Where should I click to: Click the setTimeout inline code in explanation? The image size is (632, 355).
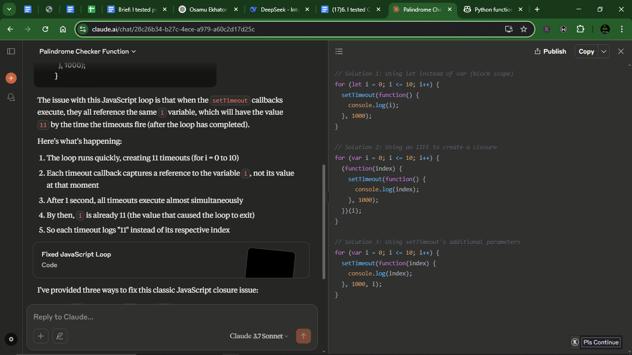pyautogui.click(x=230, y=100)
